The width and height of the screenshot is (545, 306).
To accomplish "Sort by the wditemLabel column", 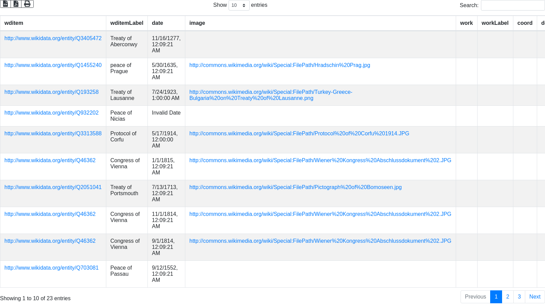I will coord(127,23).
